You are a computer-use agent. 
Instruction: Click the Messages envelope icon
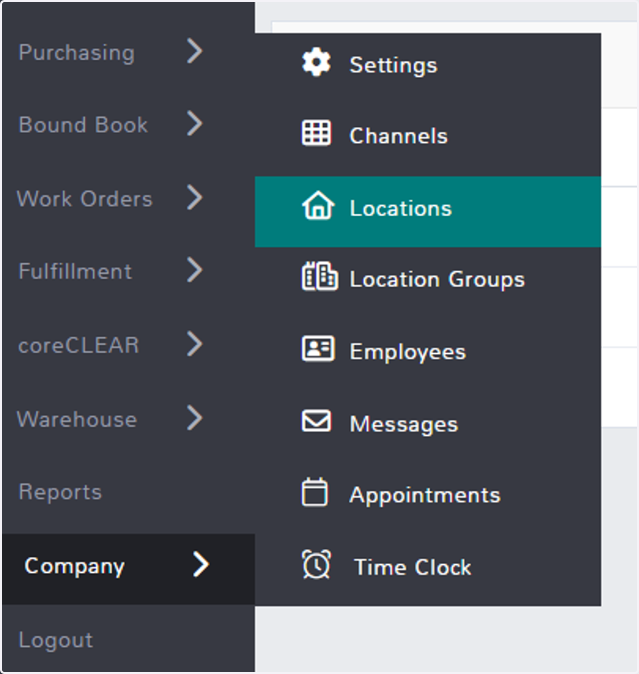pos(316,420)
